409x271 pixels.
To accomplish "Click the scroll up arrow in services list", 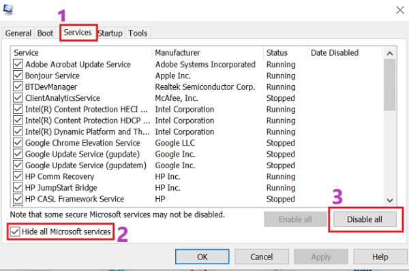I will (x=390, y=53).
